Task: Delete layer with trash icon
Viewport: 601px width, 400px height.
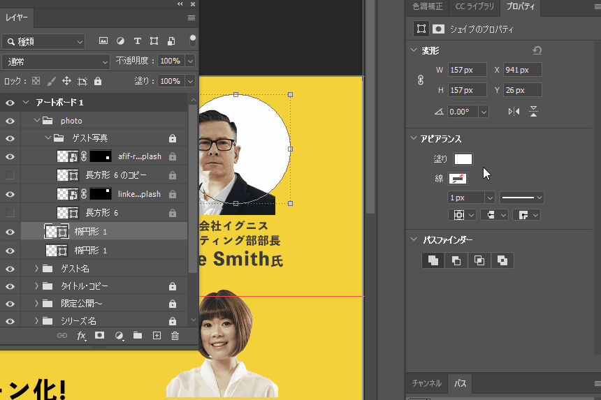Action: click(175, 336)
